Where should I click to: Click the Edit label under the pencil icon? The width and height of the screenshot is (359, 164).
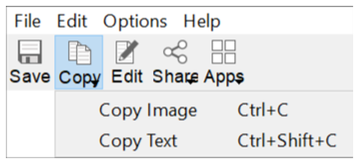click(127, 77)
